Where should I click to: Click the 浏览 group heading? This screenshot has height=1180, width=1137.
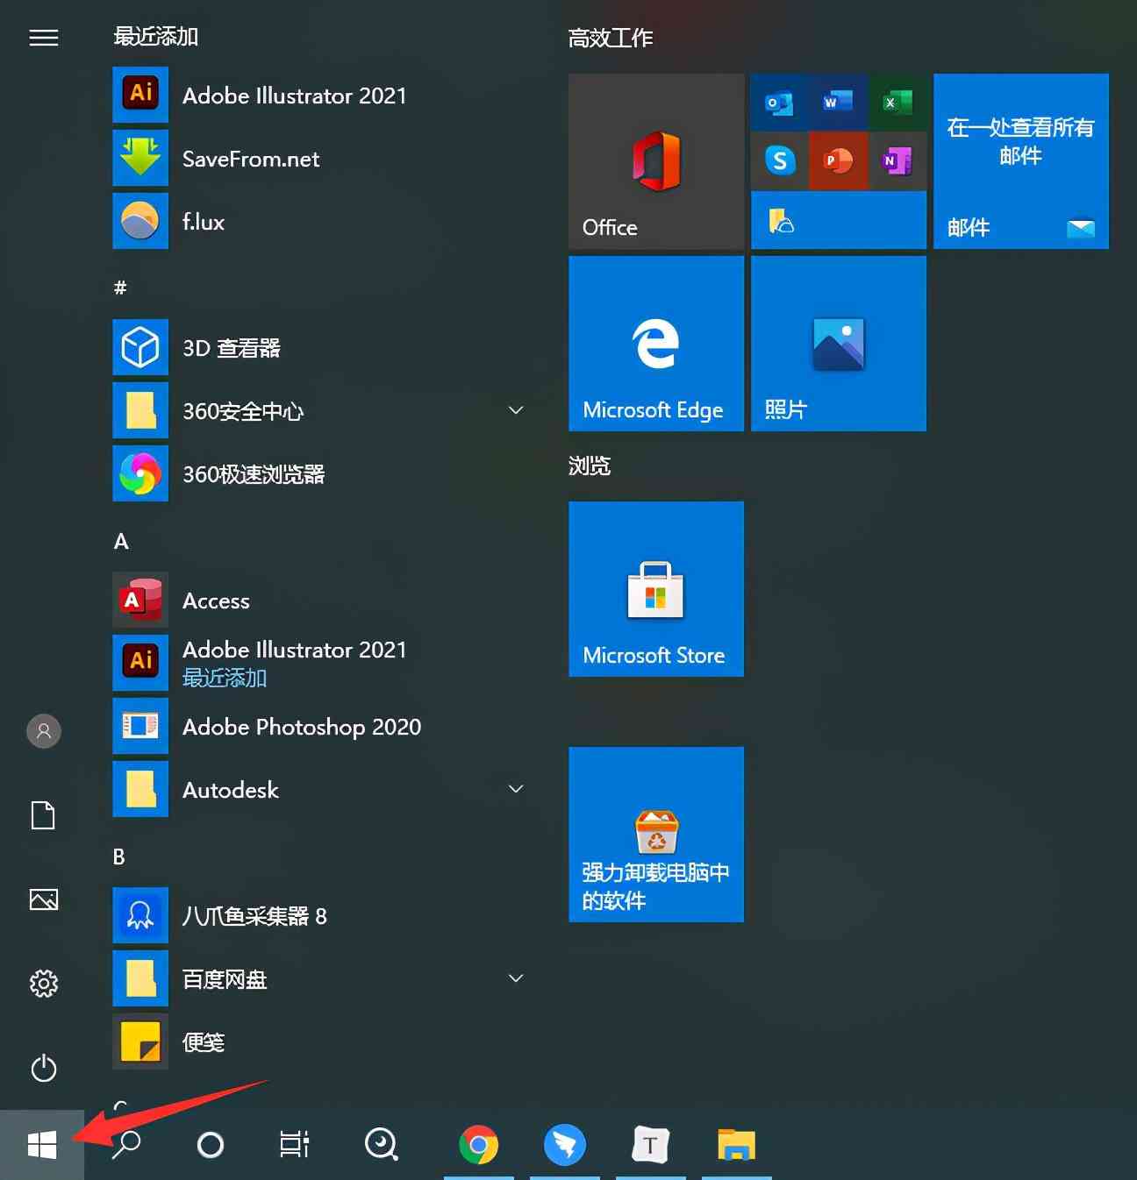(590, 466)
